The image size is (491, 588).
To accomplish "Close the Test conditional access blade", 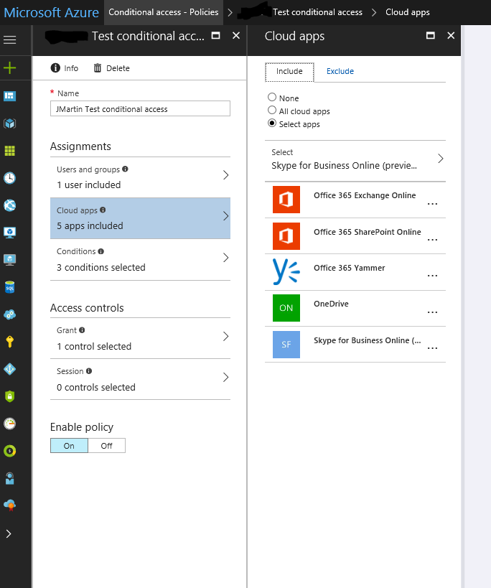I will (236, 36).
